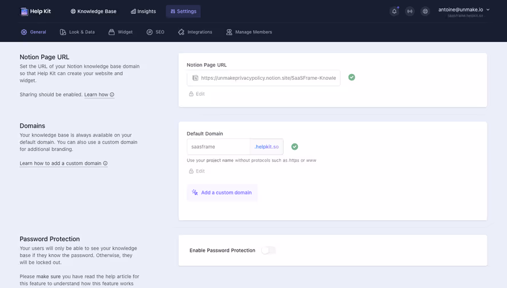The width and height of the screenshot is (507, 288).
Task: Open the Knowledge Base menu
Action: 93,11
